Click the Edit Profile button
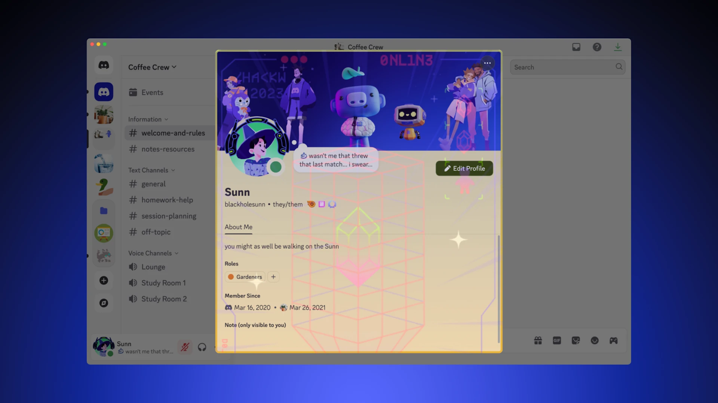Screen dimensions: 718x403 point(464,168)
